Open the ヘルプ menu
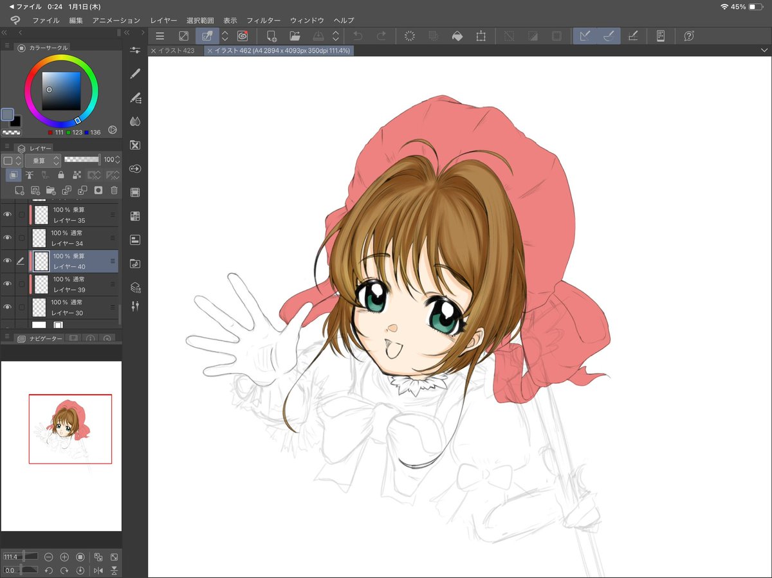The image size is (772, 578). [344, 21]
